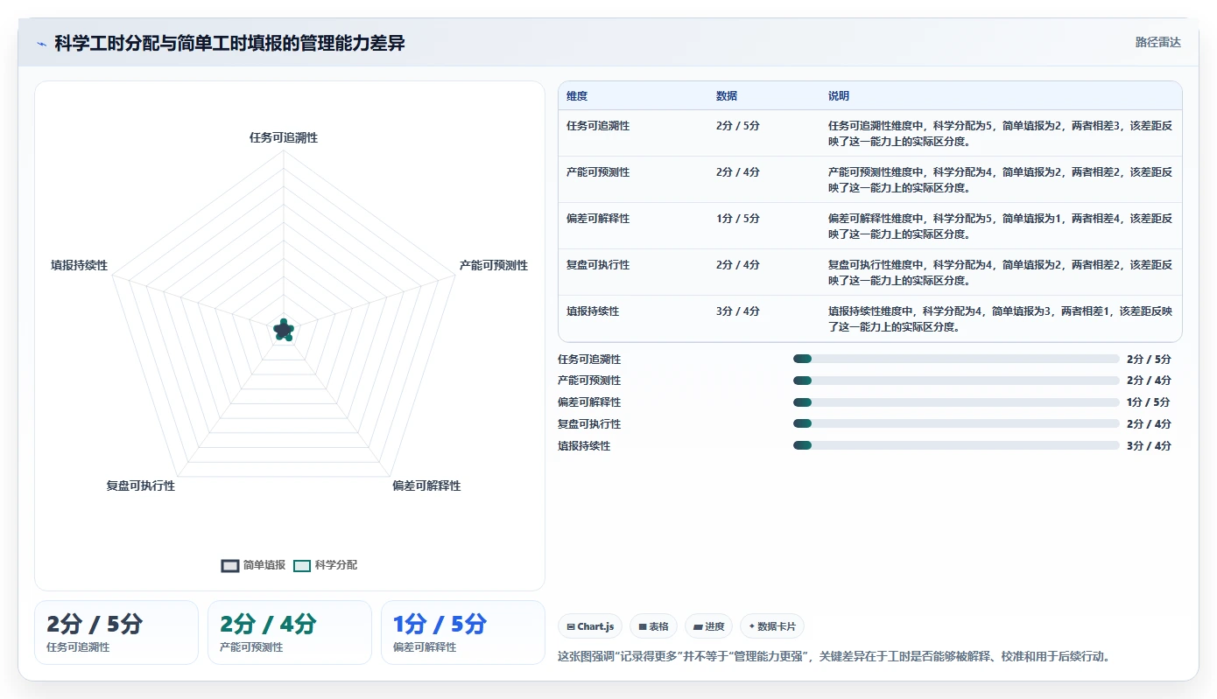1217x699 pixels.
Task: Click the 任务可追溯性 label in the progress list
Action: pos(589,360)
